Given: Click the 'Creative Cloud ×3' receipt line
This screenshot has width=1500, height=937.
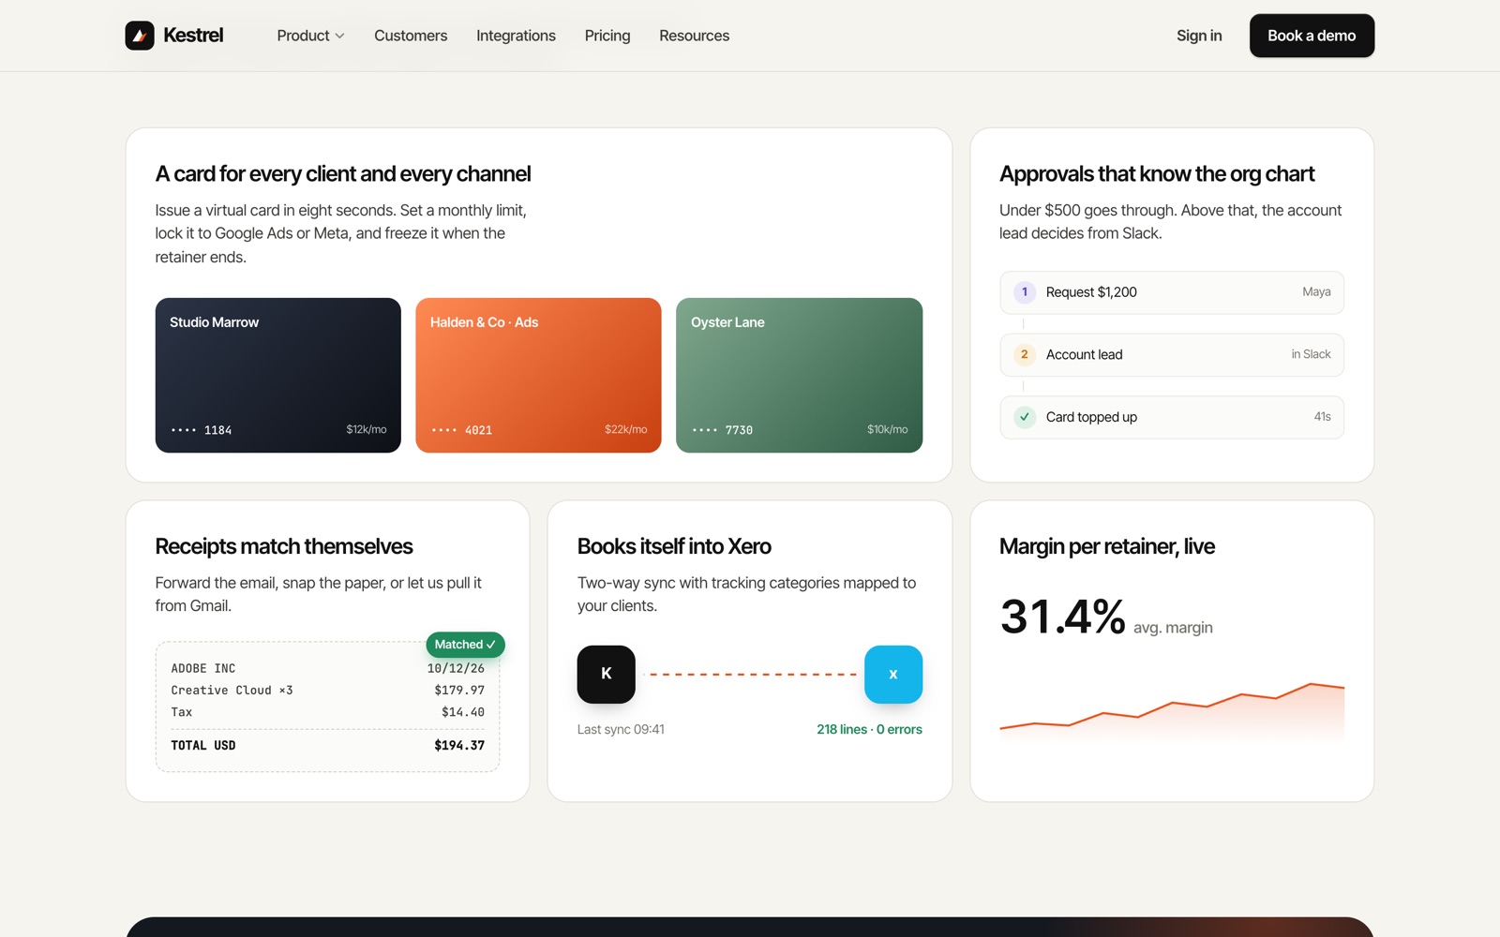Looking at the screenshot, I should (232, 691).
